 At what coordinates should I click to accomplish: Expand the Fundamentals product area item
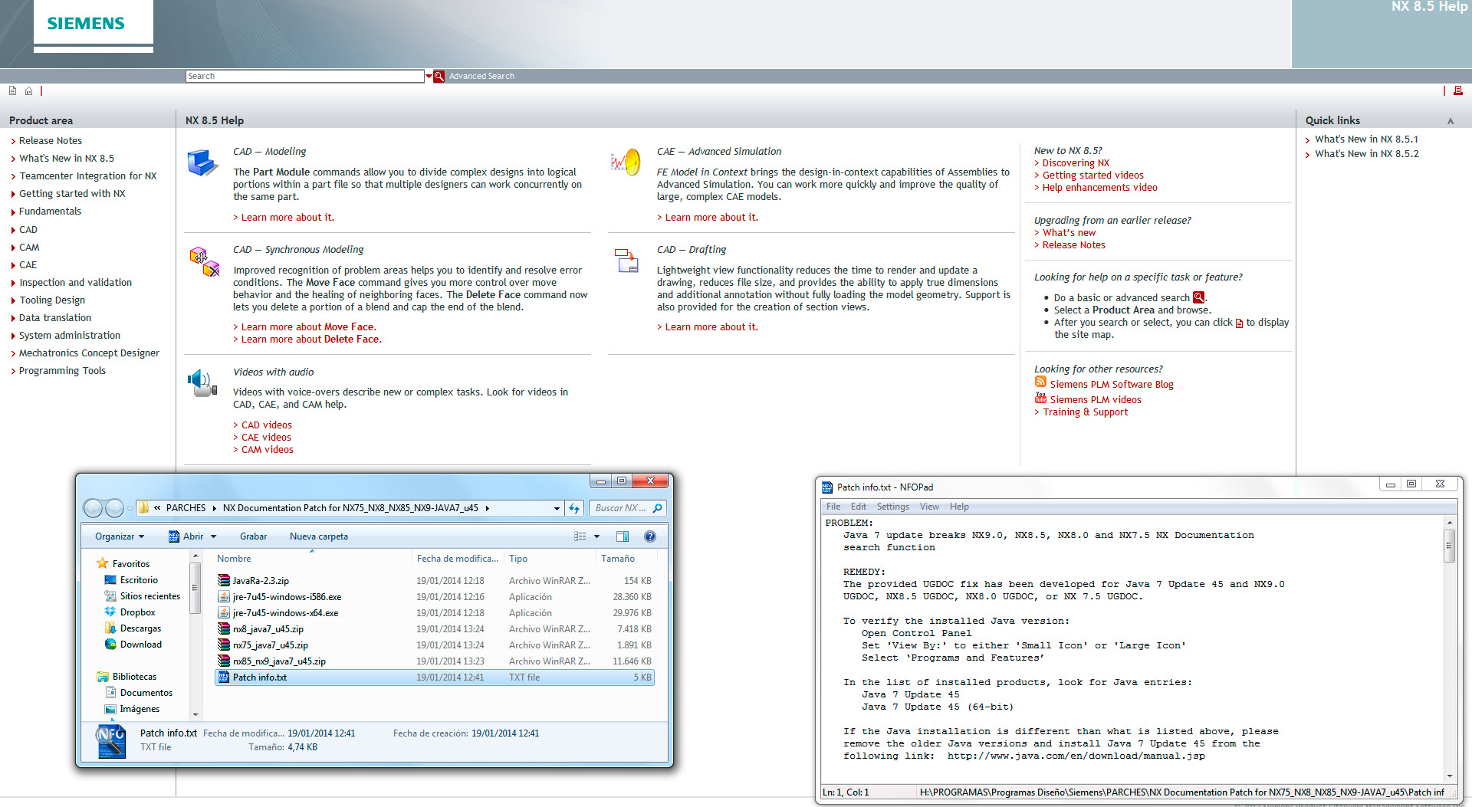[50, 211]
